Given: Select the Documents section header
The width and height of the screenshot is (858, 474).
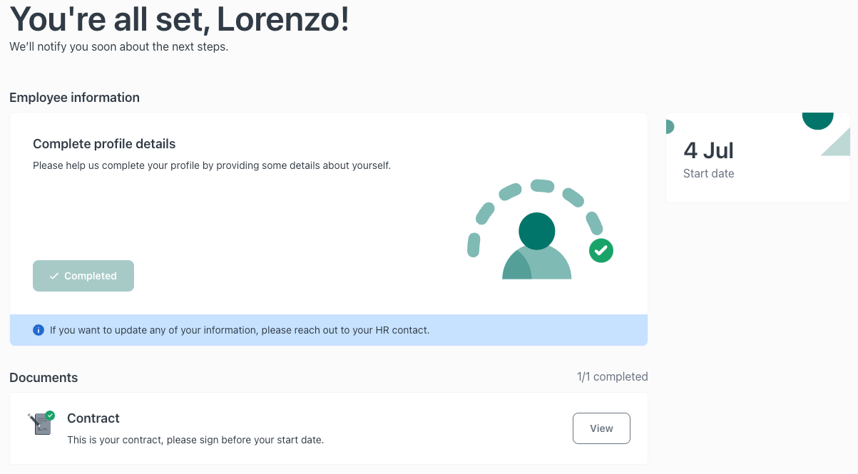Looking at the screenshot, I should (x=44, y=377).
